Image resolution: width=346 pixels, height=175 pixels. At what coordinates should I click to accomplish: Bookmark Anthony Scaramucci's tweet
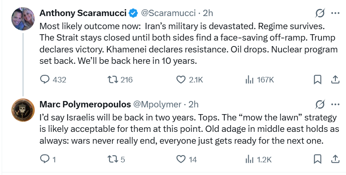pos(318,79)
